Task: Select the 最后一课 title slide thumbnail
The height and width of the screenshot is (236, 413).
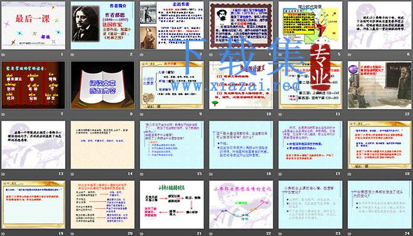Action: click(x=33, y=26)
